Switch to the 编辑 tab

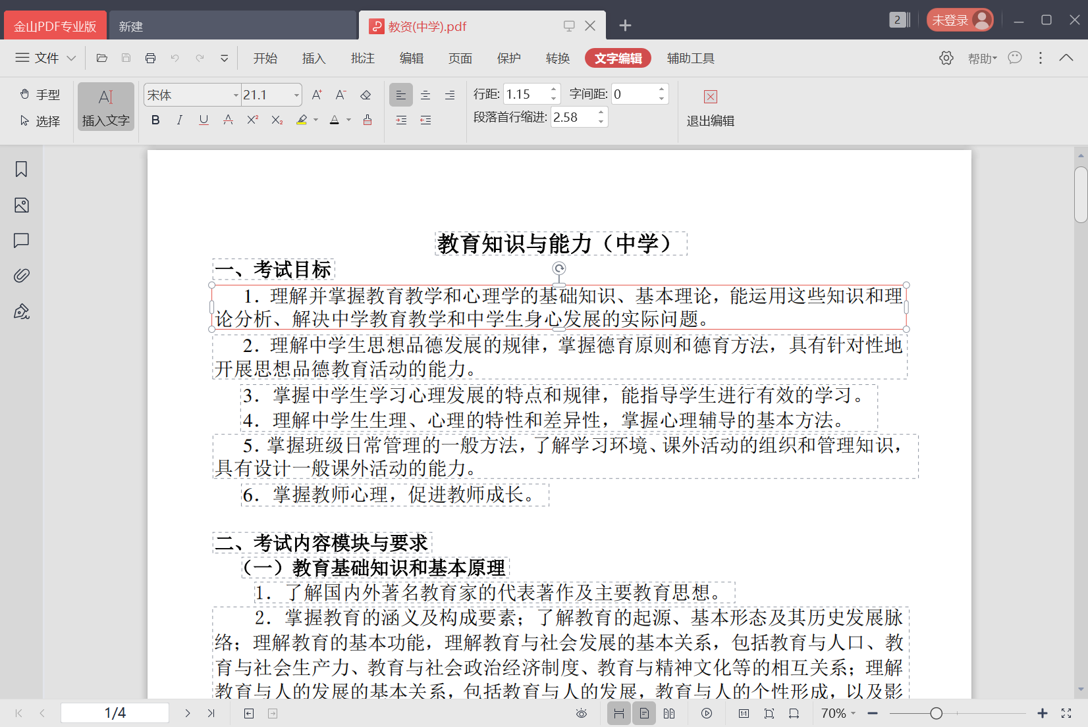[x=412, y=59]
